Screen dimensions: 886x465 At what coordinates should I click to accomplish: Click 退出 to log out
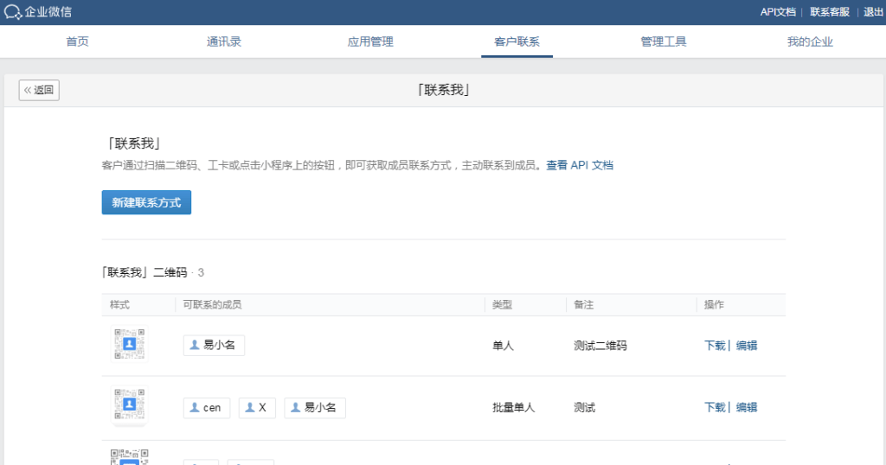(x=873, y=12)
